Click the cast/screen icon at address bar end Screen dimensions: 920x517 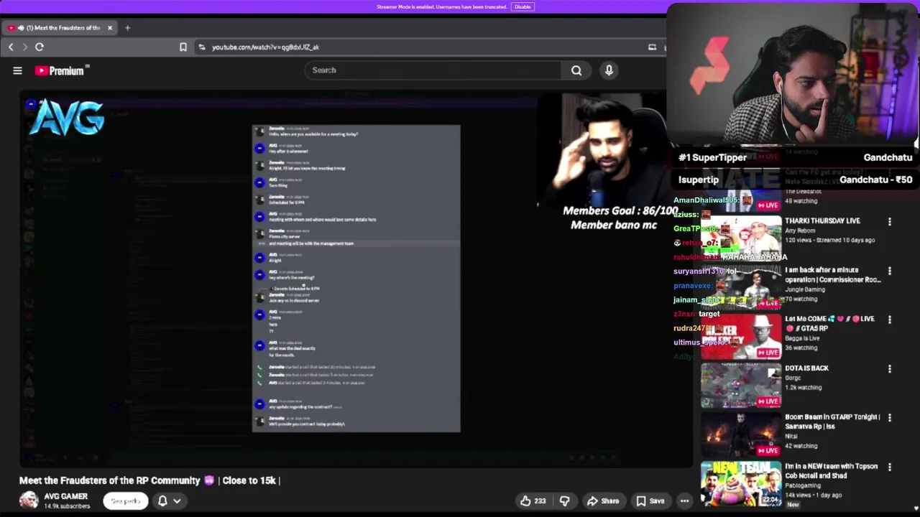(652, 47)
